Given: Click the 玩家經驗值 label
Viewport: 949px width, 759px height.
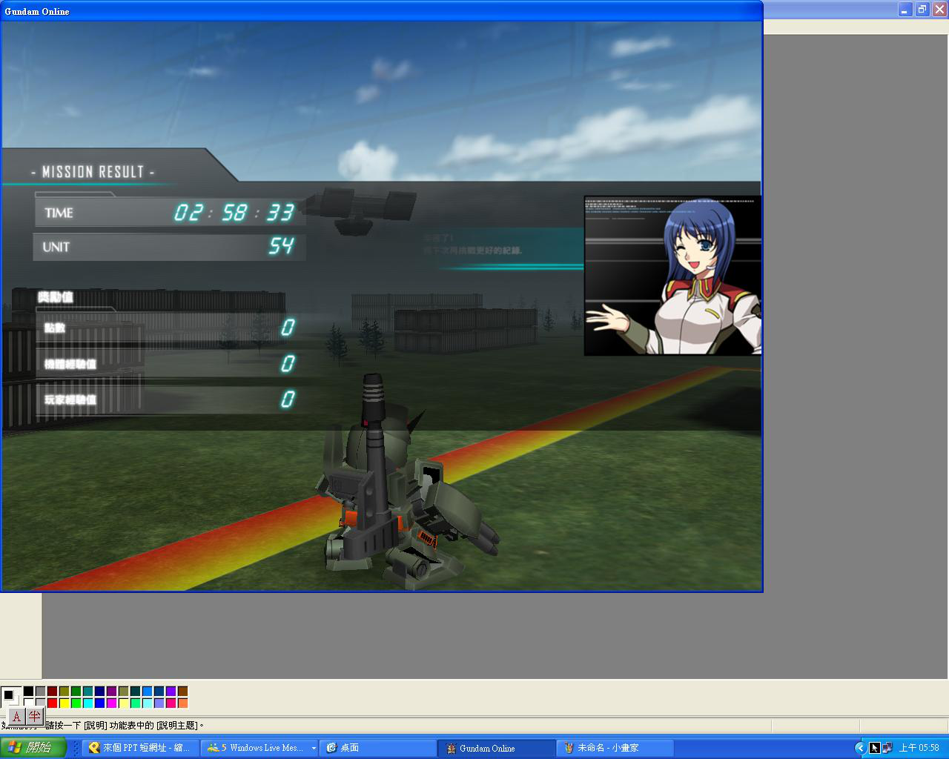Looking at the screenshot, I should 70,400.
